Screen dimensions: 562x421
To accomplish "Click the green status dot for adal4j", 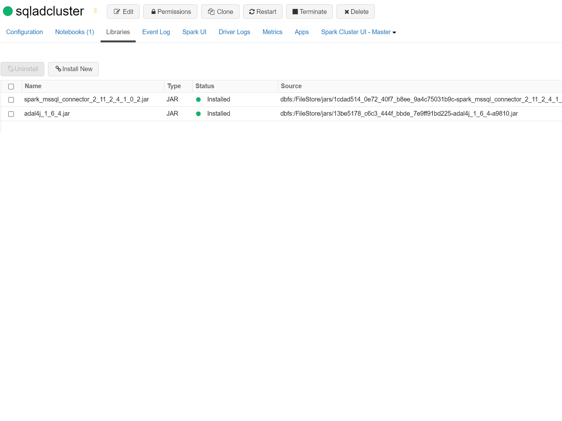I will [198, 114].
